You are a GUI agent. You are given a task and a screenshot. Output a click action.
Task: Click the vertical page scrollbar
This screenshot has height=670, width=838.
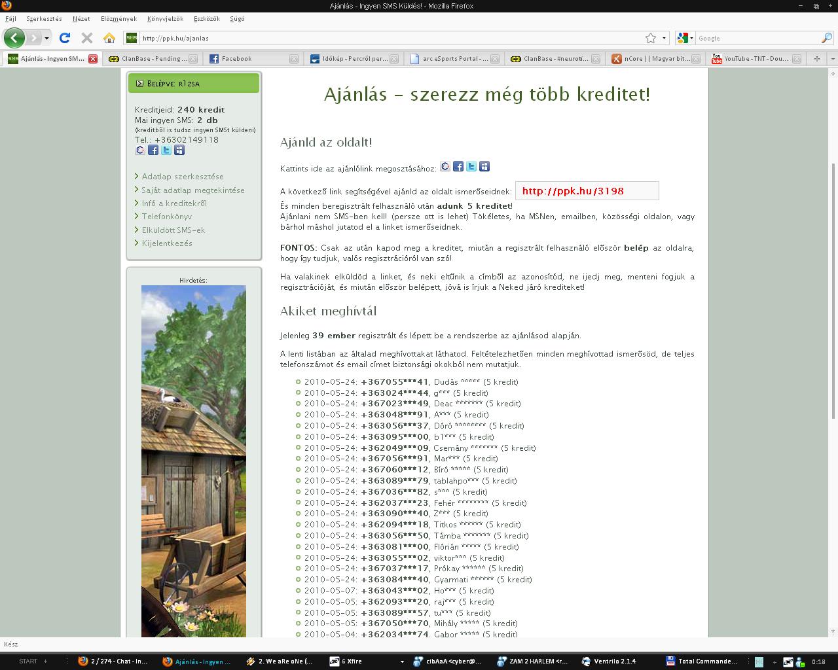coord(833,288)
